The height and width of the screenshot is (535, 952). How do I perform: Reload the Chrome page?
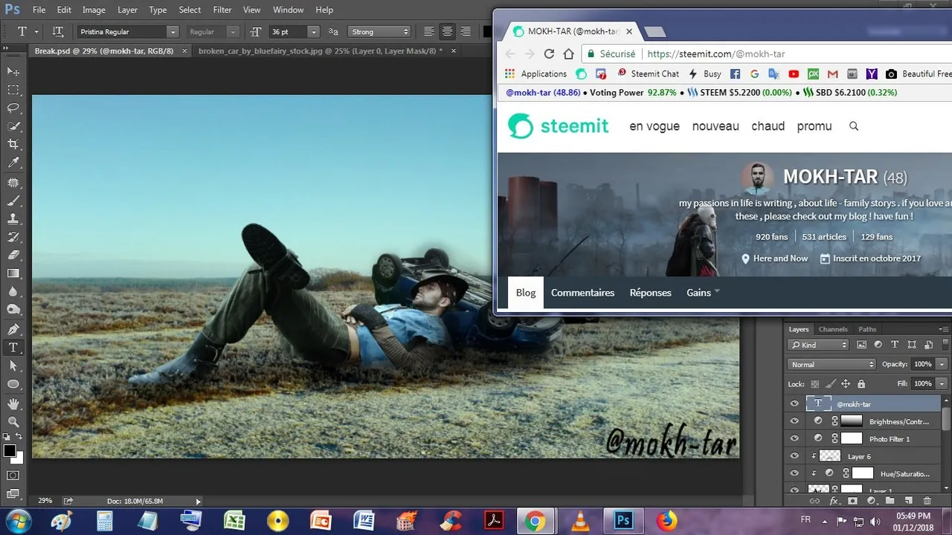[x=549, y=53]
